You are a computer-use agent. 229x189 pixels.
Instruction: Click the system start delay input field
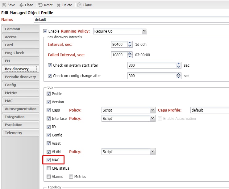coord(152,65)
